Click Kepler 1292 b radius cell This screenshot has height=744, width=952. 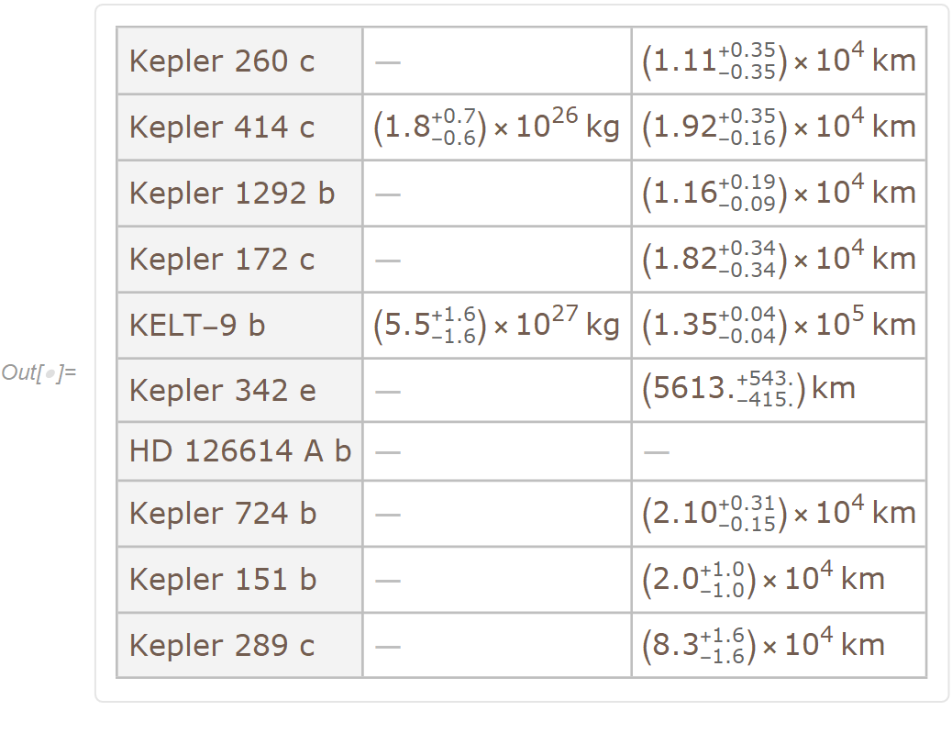click(779, 194)
